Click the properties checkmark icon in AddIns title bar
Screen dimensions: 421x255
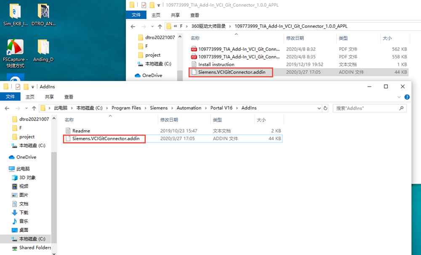coord(18,87)
